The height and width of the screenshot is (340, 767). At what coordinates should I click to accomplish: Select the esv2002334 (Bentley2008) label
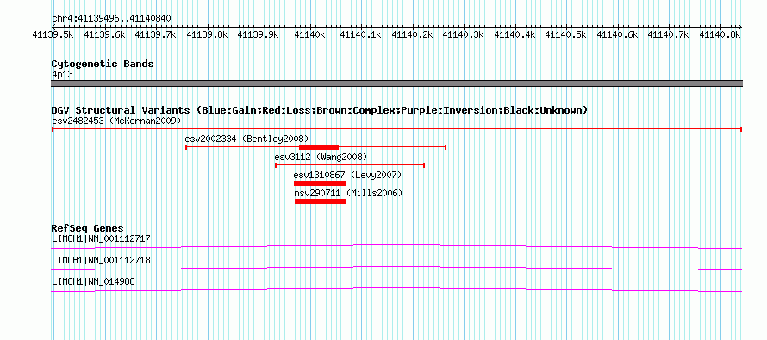pyautogui.click(x=247, y=139)
